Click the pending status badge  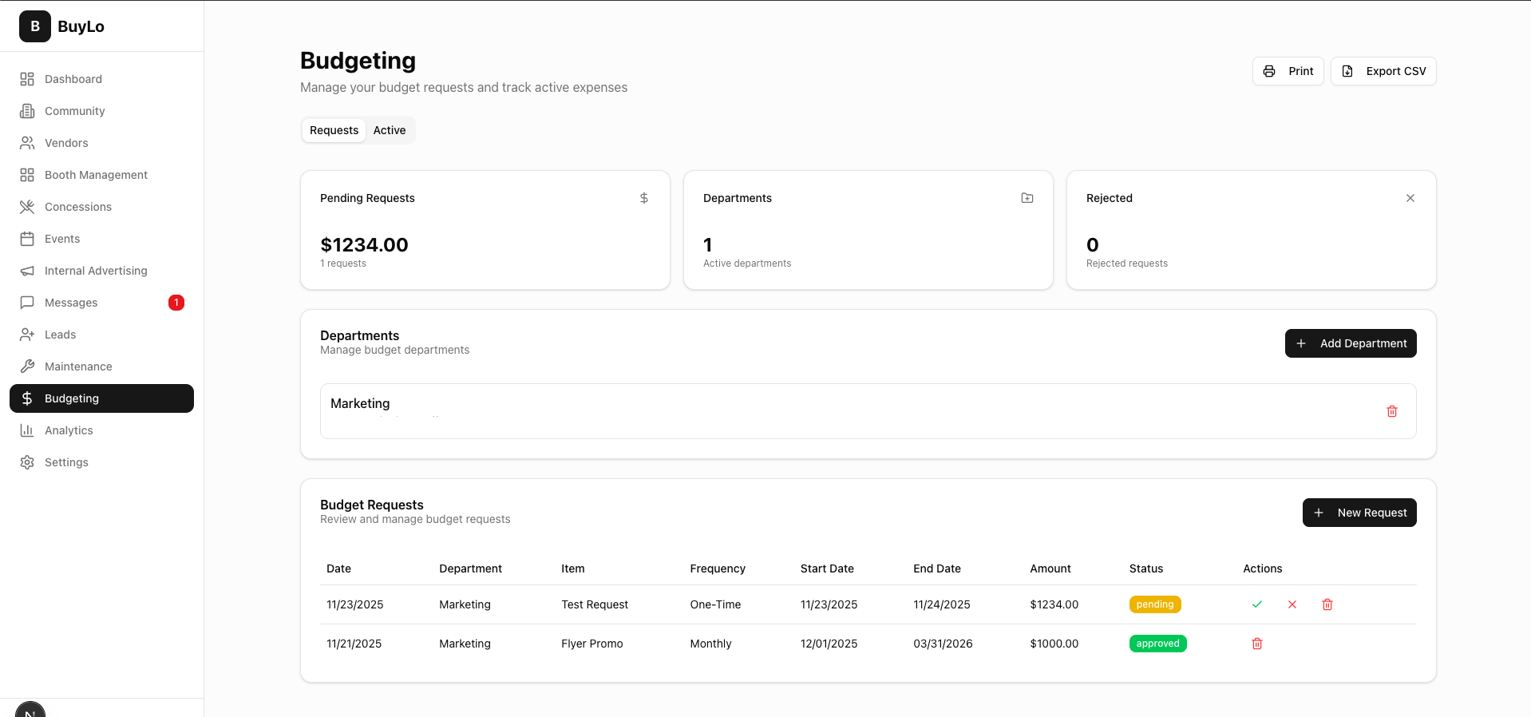tap(1155, 604)
